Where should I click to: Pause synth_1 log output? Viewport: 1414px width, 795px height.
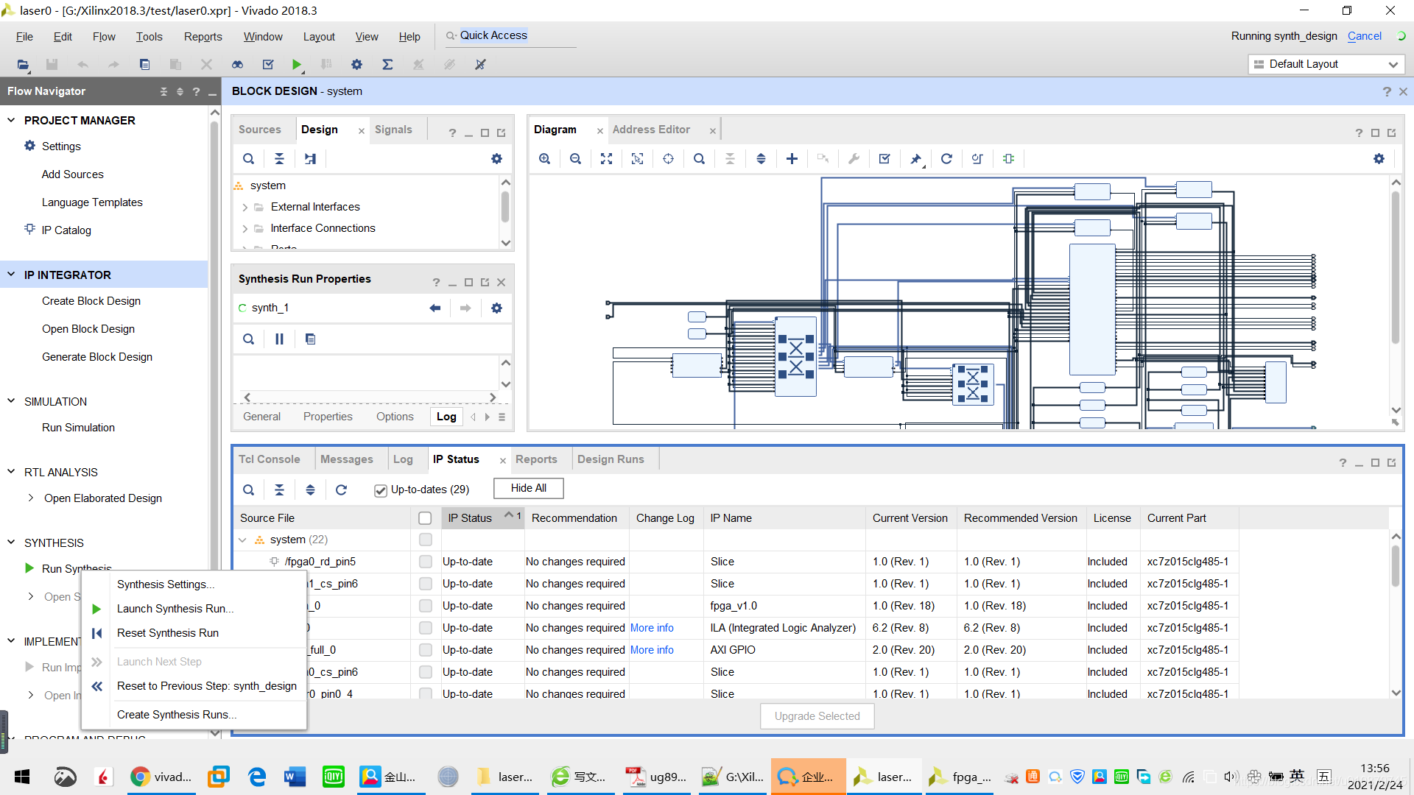[279, 339]
